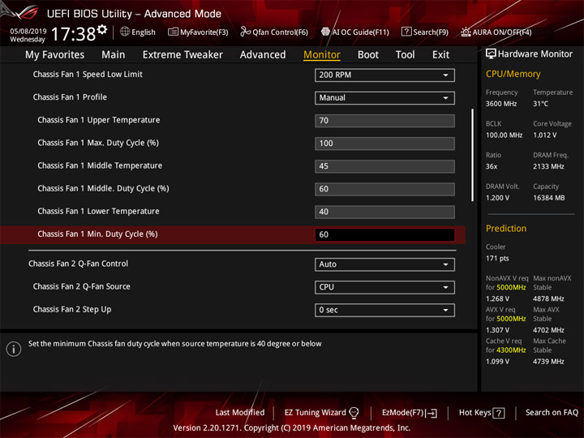
Task: Open My Favorites tab
Action: pos(55,55)
